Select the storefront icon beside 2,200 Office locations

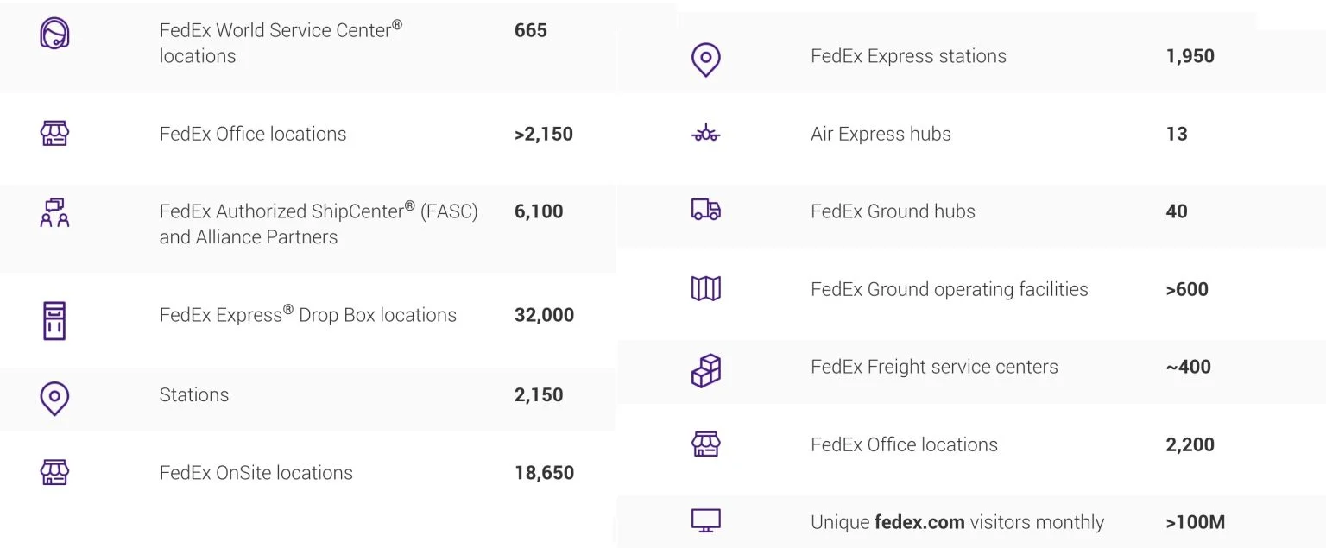[705, 444]
